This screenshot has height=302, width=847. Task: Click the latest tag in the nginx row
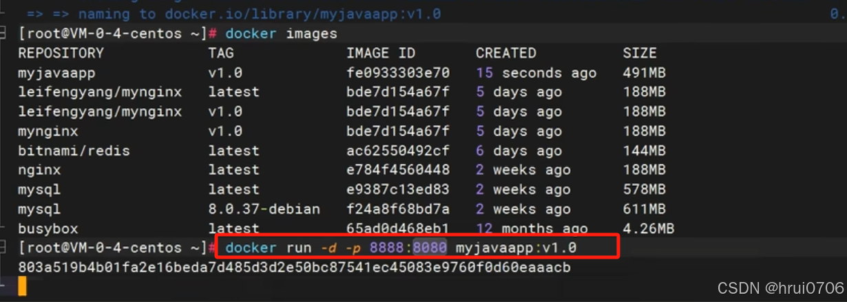233,170
